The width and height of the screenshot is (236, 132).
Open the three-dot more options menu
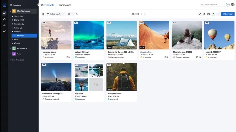coord(218,14)
